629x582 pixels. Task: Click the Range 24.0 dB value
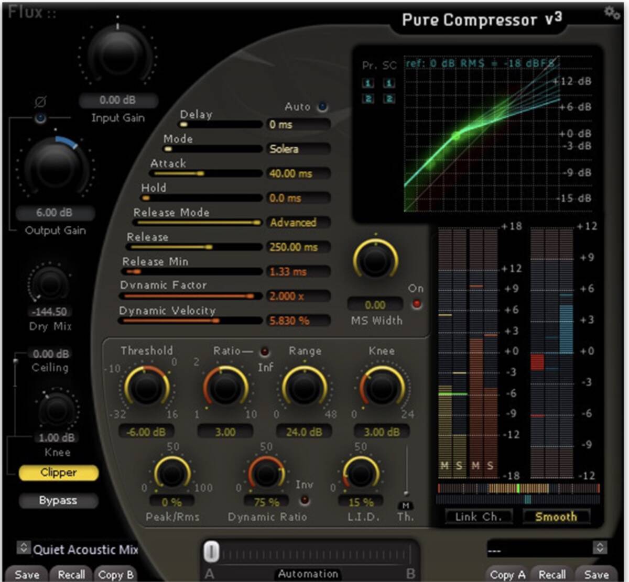pyautogui.click(x=304, y=432)
